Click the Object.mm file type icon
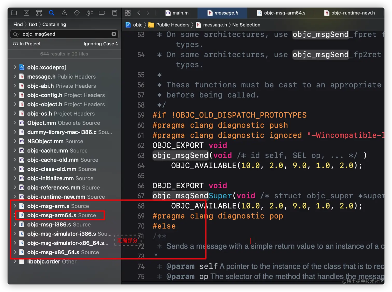Viewport: 392px width, 292px height. click(22, 123)
